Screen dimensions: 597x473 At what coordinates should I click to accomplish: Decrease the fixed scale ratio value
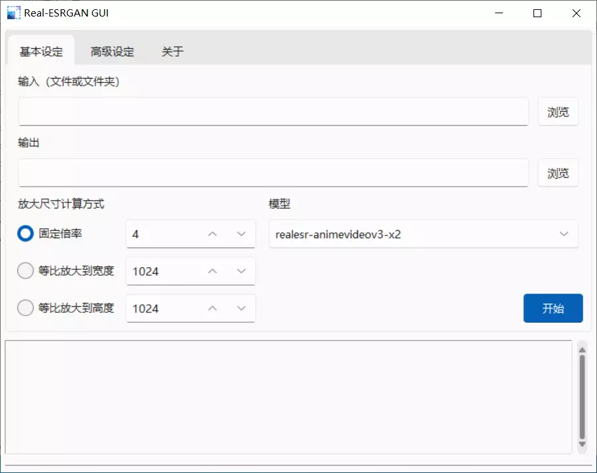[x=241, y=234]
